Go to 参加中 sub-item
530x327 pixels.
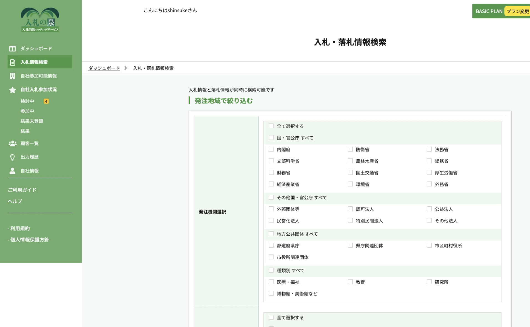(x=27, y=111)
